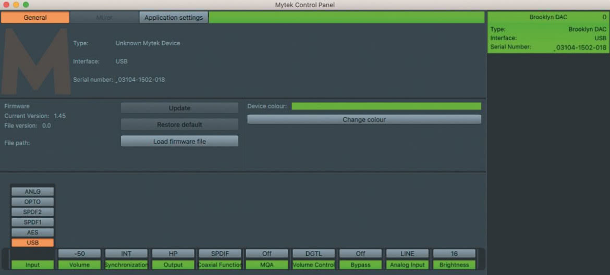This screenshot has height=275, width=610.
Task: Open the Brightness value 16 selector
Action: click(x=454, y=254)
